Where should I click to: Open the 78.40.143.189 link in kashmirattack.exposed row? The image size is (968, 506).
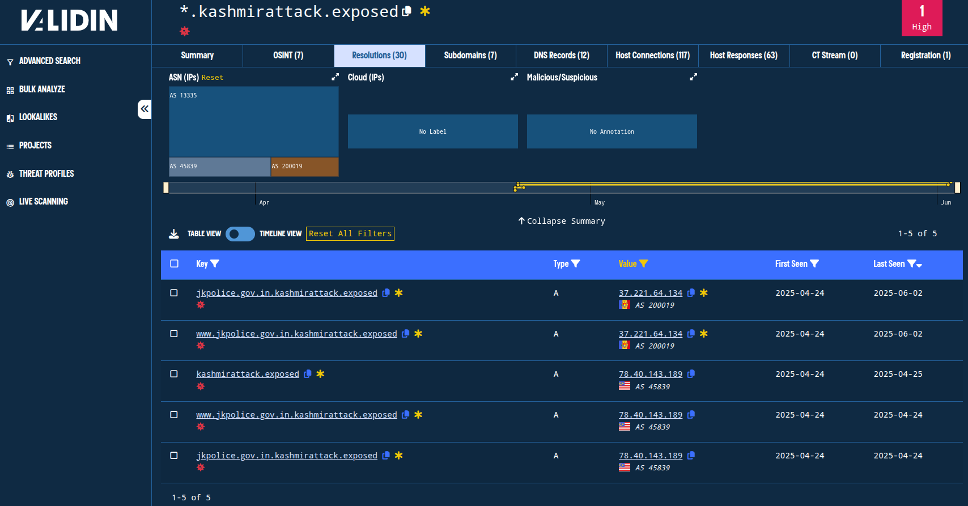(x=651, y=374)
